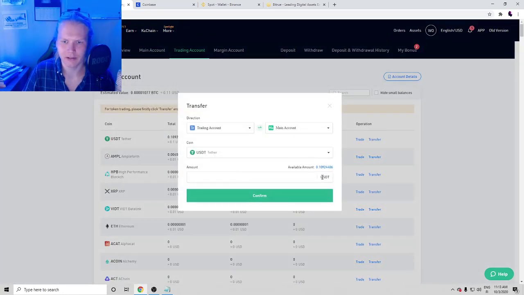Screen dimensions: 524x295
Task: Click the ACOIN coin icon in table
Action: pyautogui.click(x=107, y=261)
